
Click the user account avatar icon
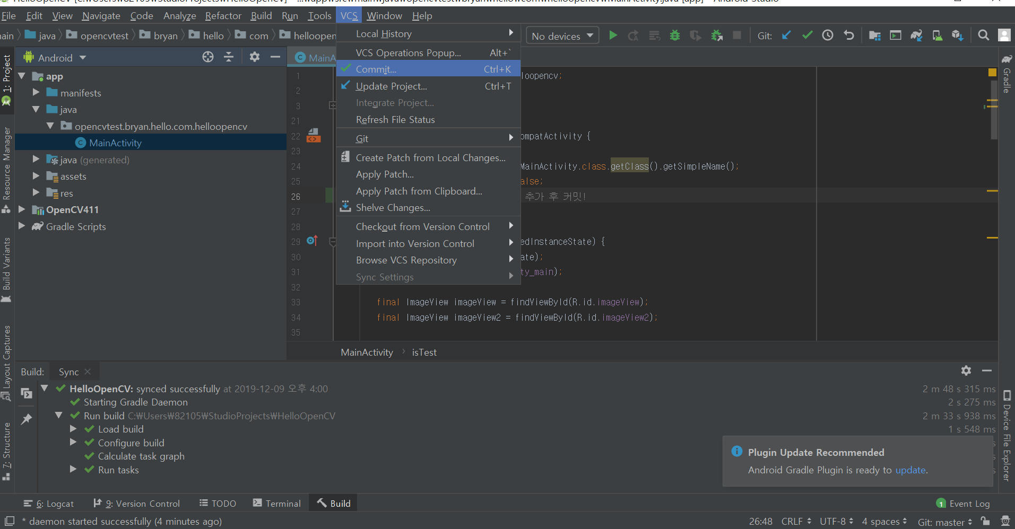click(1004, 36)
